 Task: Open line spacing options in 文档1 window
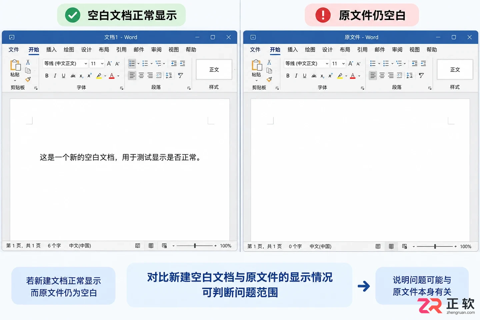coord(169,76)
